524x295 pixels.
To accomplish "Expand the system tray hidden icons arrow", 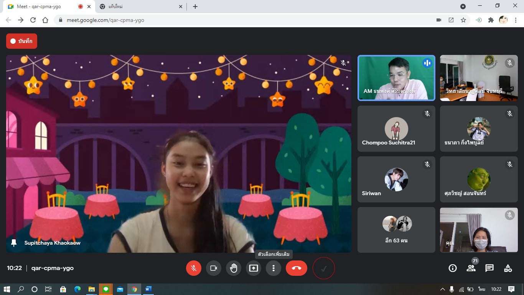I will (442, 289).
